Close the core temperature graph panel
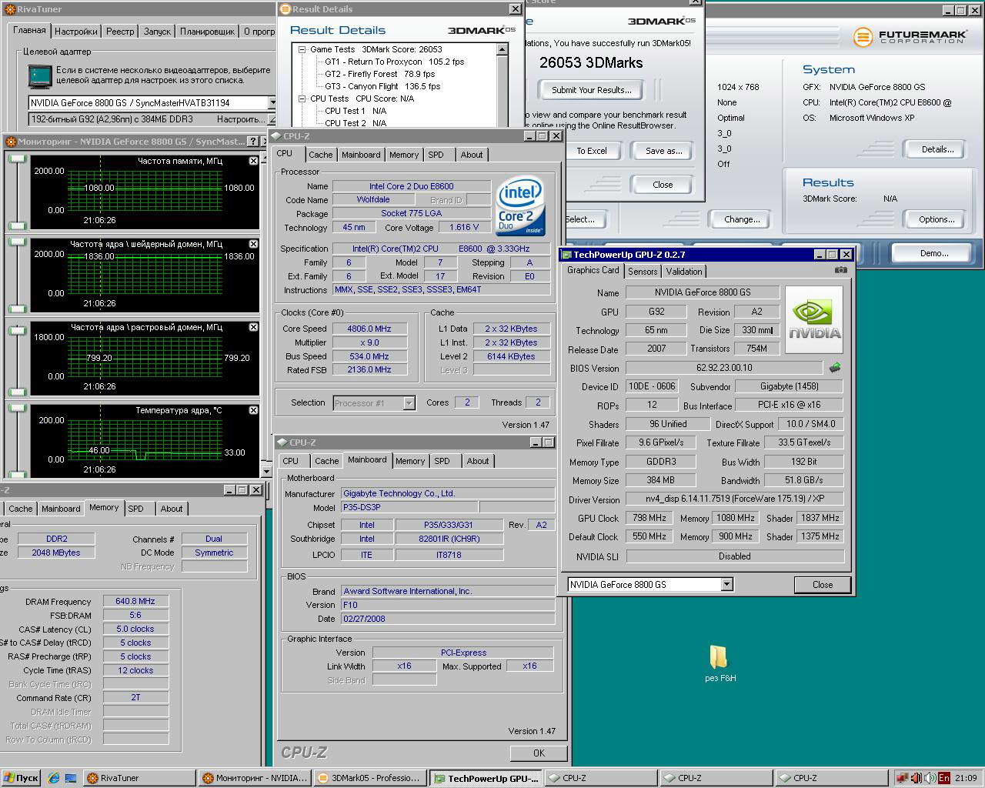Screen dimensions: 985x788 253,410
